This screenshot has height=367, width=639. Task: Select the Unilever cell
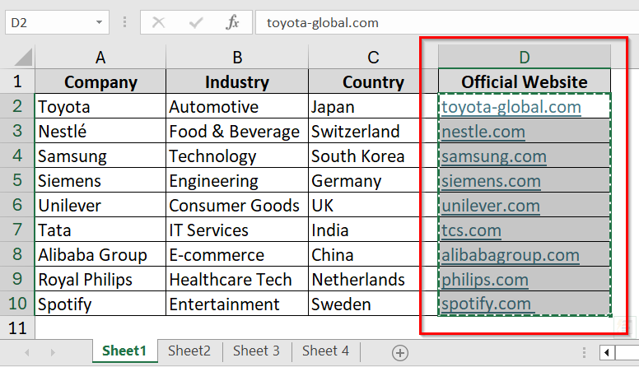click(x=100, y=205)
